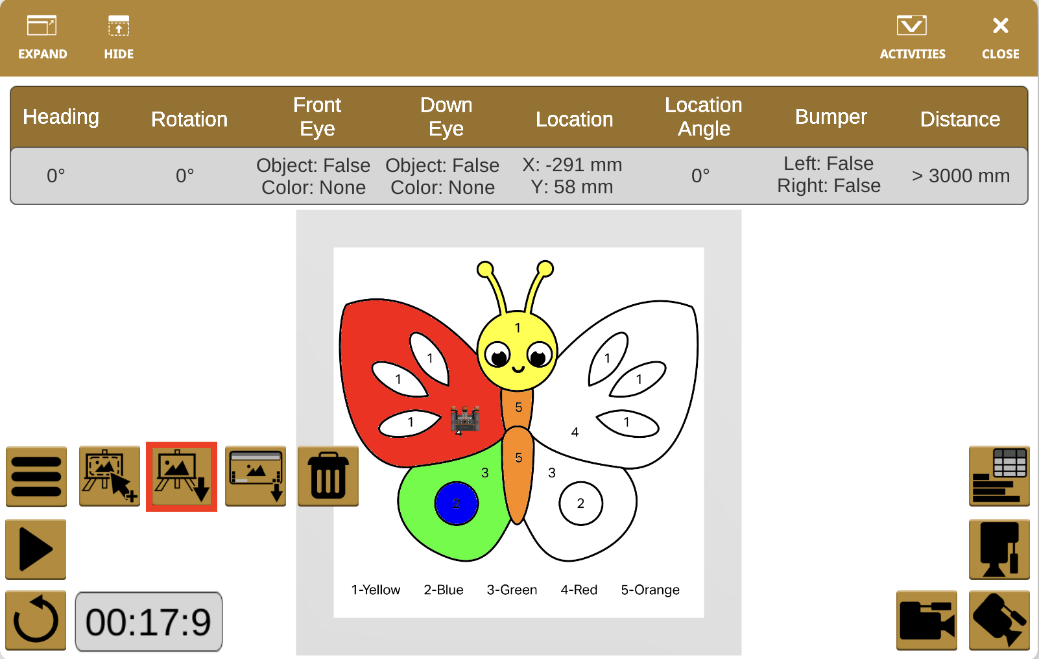Click the highlighted playground art canvas icon
The height and width of the screenshot is (659, 1039).
pyautogui.click(x=182, y=477)
